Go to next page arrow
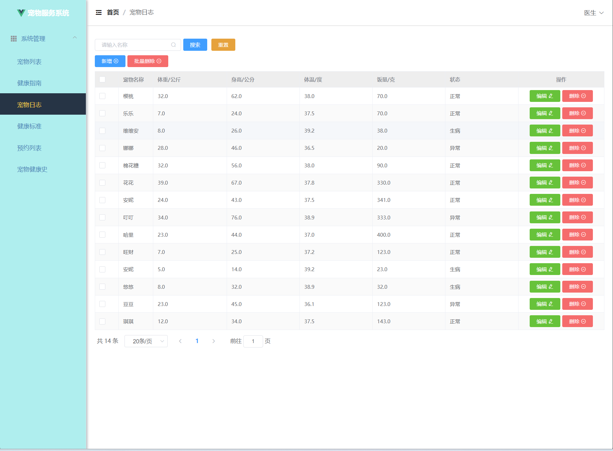613x451 pixels. 214,341
